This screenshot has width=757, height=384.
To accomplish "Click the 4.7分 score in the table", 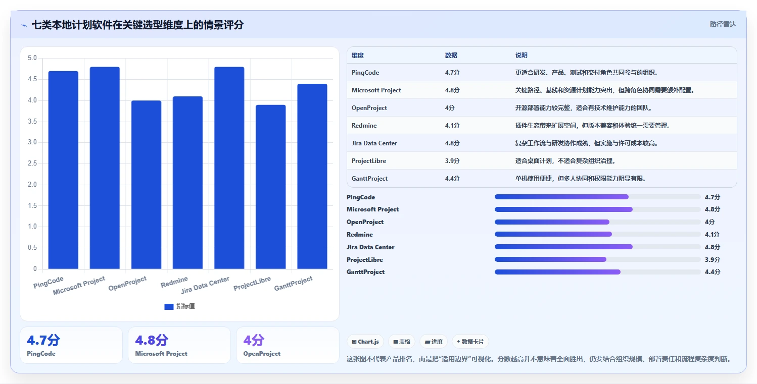I will tap(452, 73).
